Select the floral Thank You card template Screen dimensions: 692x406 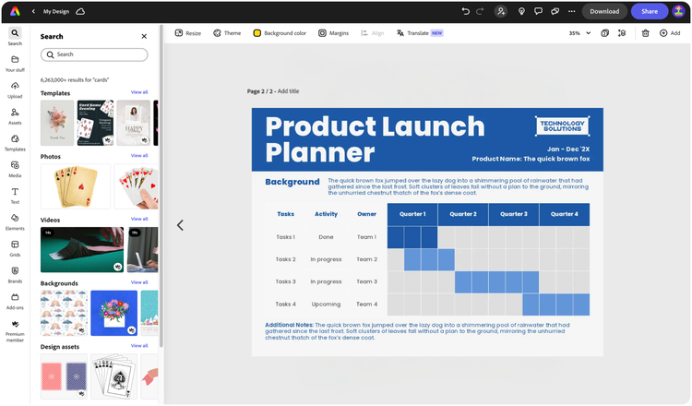57,123
